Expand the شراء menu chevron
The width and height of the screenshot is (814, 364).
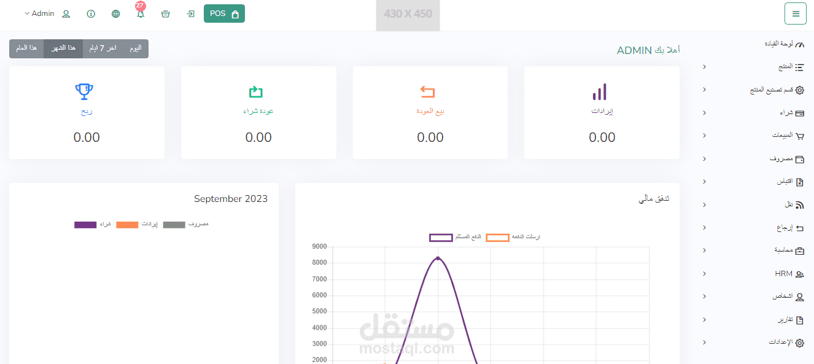pos(704,113)
